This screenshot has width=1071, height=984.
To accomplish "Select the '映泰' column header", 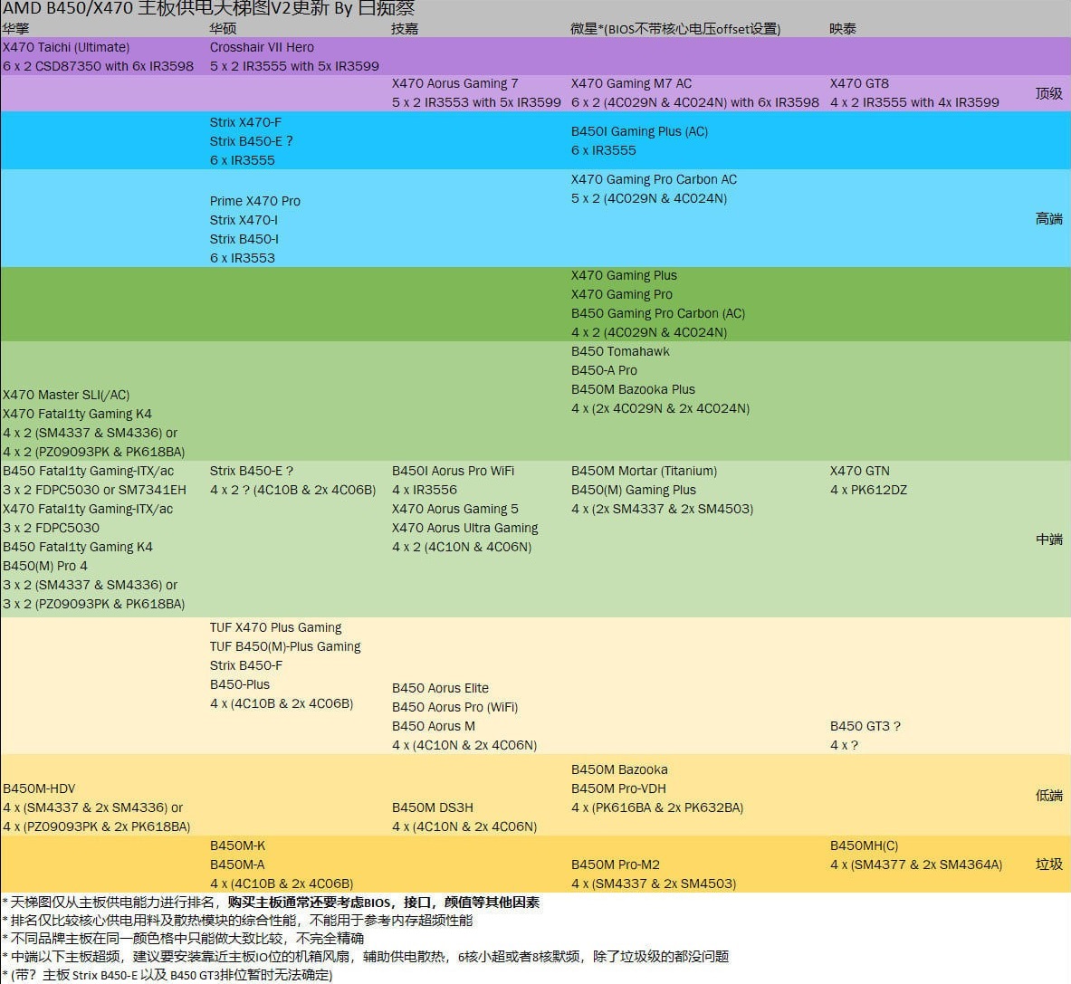I will point(842,29).
